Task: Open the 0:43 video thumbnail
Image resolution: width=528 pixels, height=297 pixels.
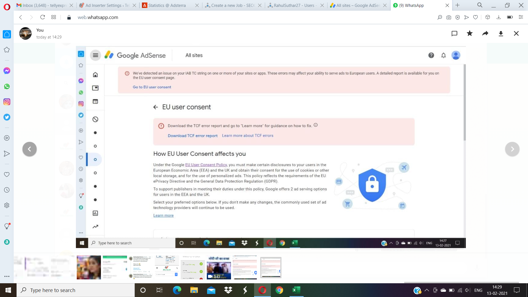Action: coord(219,267)
